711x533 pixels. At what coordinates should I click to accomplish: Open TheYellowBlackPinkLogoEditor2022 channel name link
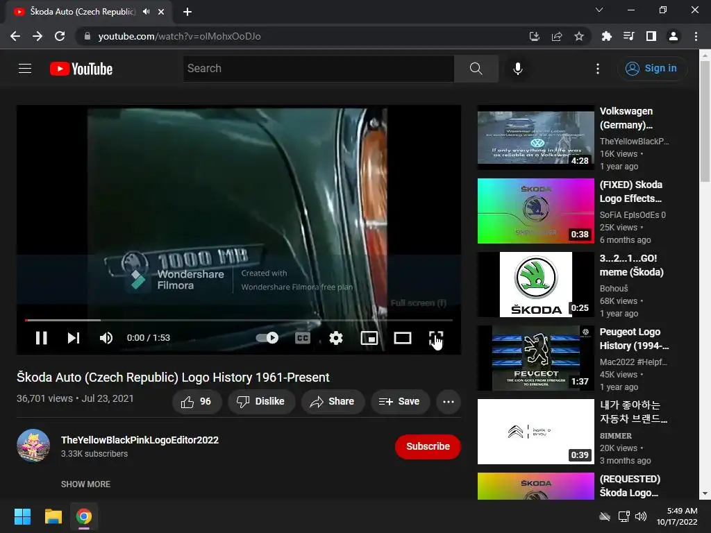pyautogui.click(x=140, y=440)
